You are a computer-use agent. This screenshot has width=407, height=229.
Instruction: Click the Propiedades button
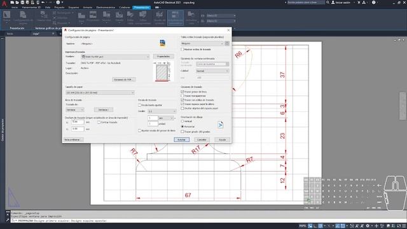pyautogui.click(x=163, y=57)
